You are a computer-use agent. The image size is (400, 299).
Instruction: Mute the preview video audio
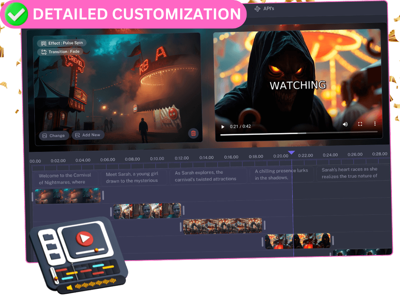tap(345, 124)
